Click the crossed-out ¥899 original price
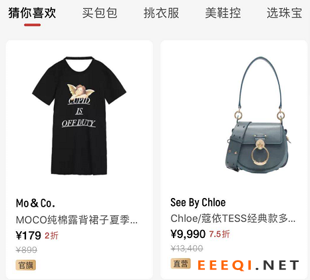The width and height of the screenshot is (310, 280). pyautogui.click(x=27, y=250)
